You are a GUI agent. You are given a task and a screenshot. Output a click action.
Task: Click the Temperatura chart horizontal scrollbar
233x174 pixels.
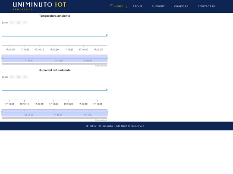[54, 64]
